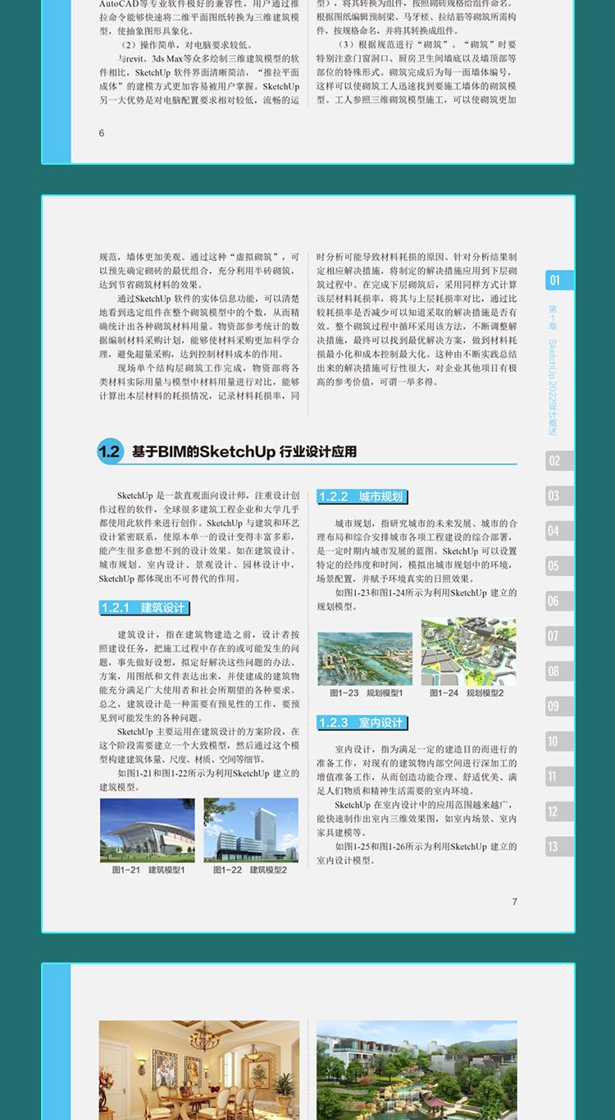View the 图1-24 规划模型2 city image
Viewport: 615px width, 1120px height.
(468, 651)
